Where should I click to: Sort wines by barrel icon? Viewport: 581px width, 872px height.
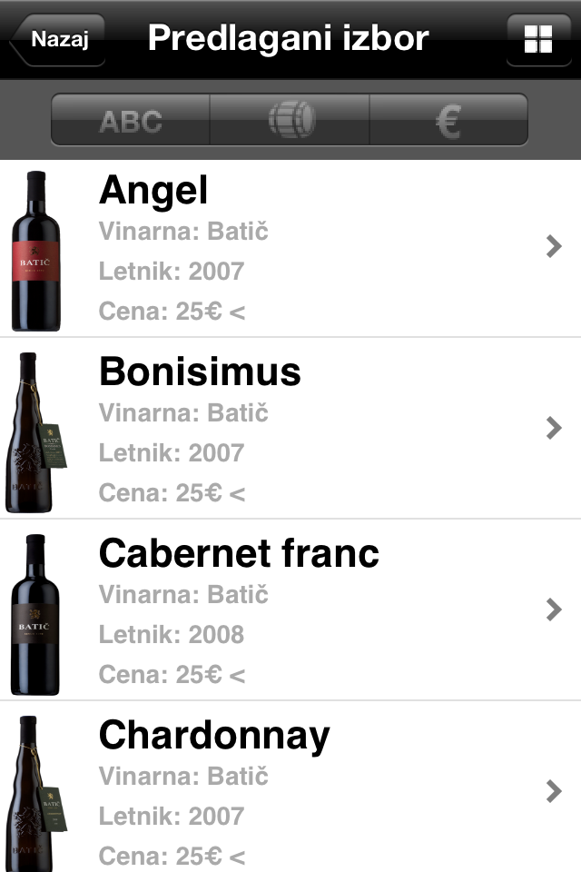[290, 120]
